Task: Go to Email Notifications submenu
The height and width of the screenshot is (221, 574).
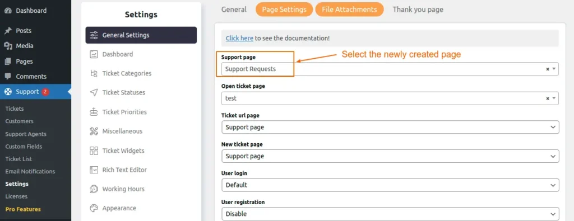Action: click(x=30, y=171)
